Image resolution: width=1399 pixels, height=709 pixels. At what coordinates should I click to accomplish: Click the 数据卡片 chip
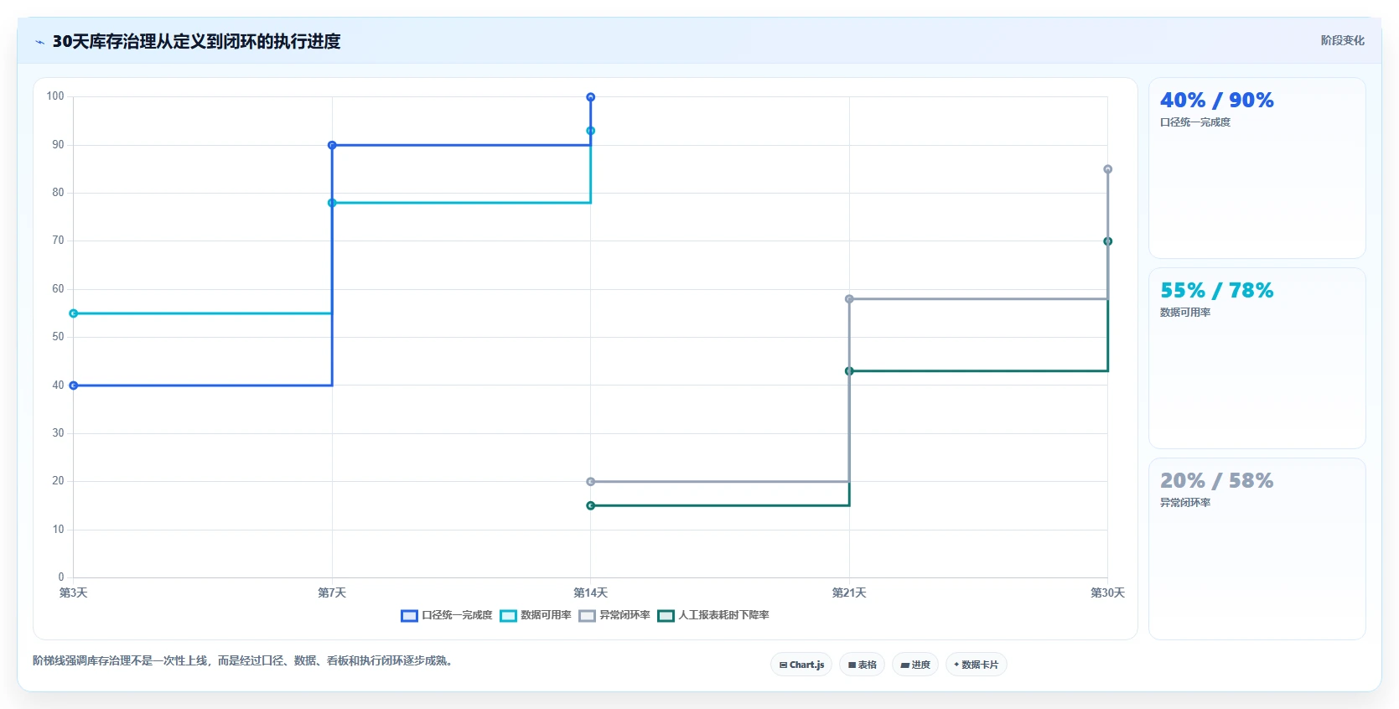[x=976, y=665]
